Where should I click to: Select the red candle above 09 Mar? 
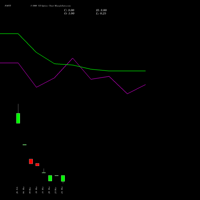(x=31, y=161)
